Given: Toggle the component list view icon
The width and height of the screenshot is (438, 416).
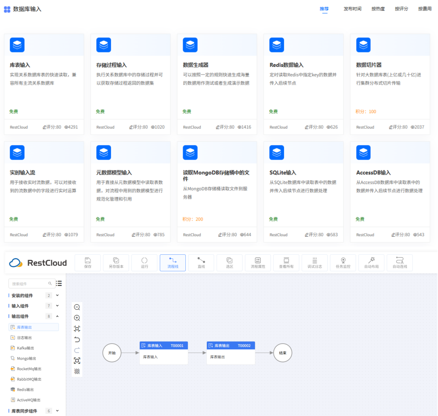Looking at the screenshot, I should click(59, 284).
